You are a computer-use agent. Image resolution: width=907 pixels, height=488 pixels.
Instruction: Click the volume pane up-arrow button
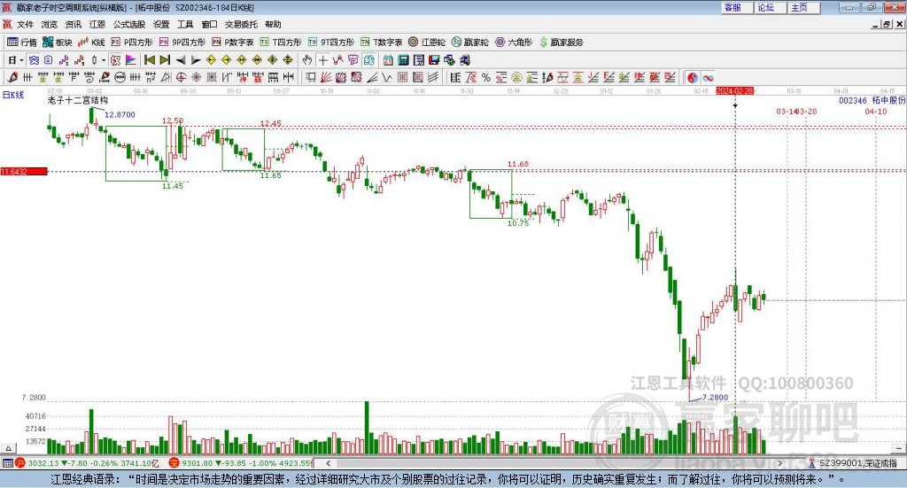coord(8,448)
